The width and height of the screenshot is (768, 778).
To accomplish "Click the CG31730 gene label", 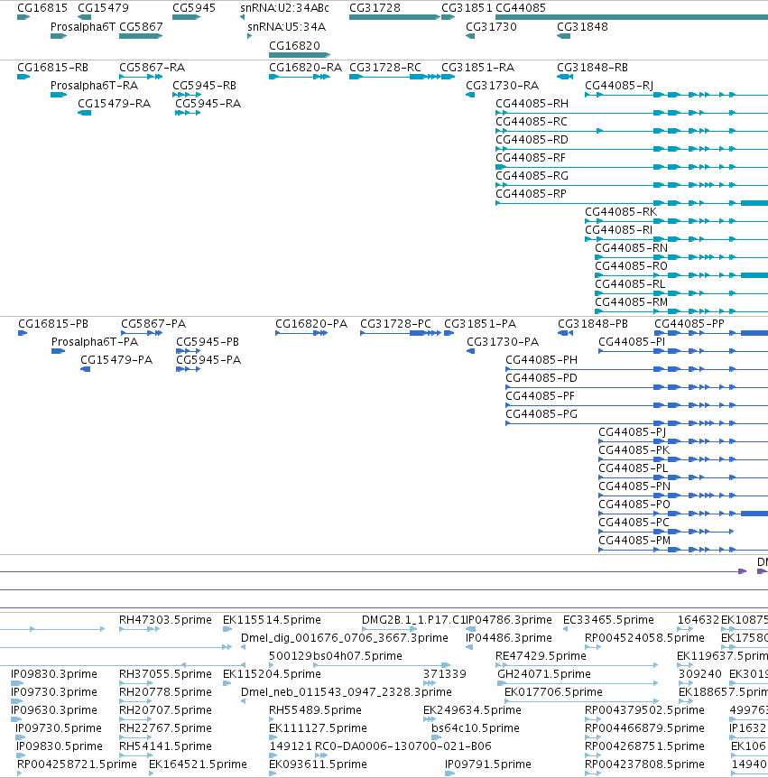I will 491,27.
